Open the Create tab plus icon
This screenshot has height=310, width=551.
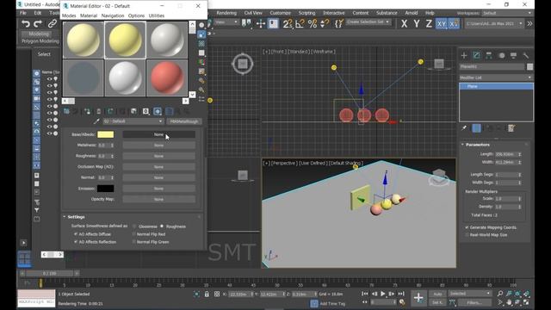[x=464, y=55]
